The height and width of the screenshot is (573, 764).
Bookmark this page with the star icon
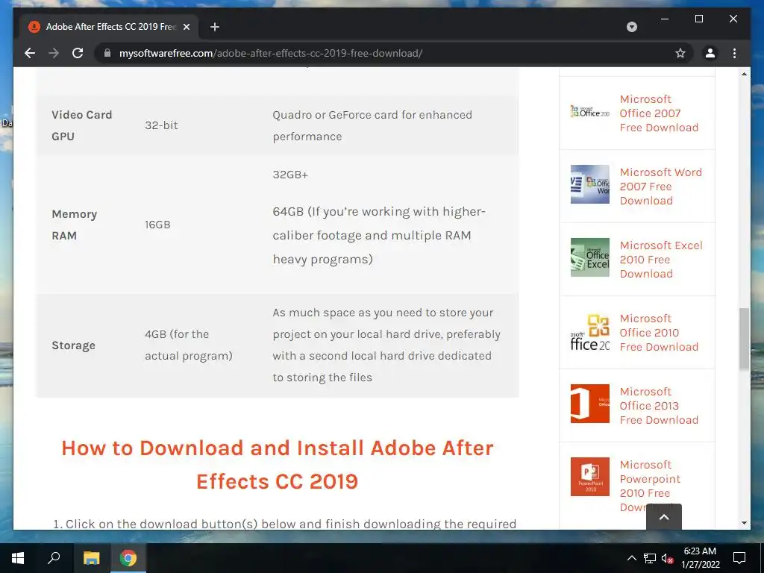pyautogui.click(x=680, y=53)
